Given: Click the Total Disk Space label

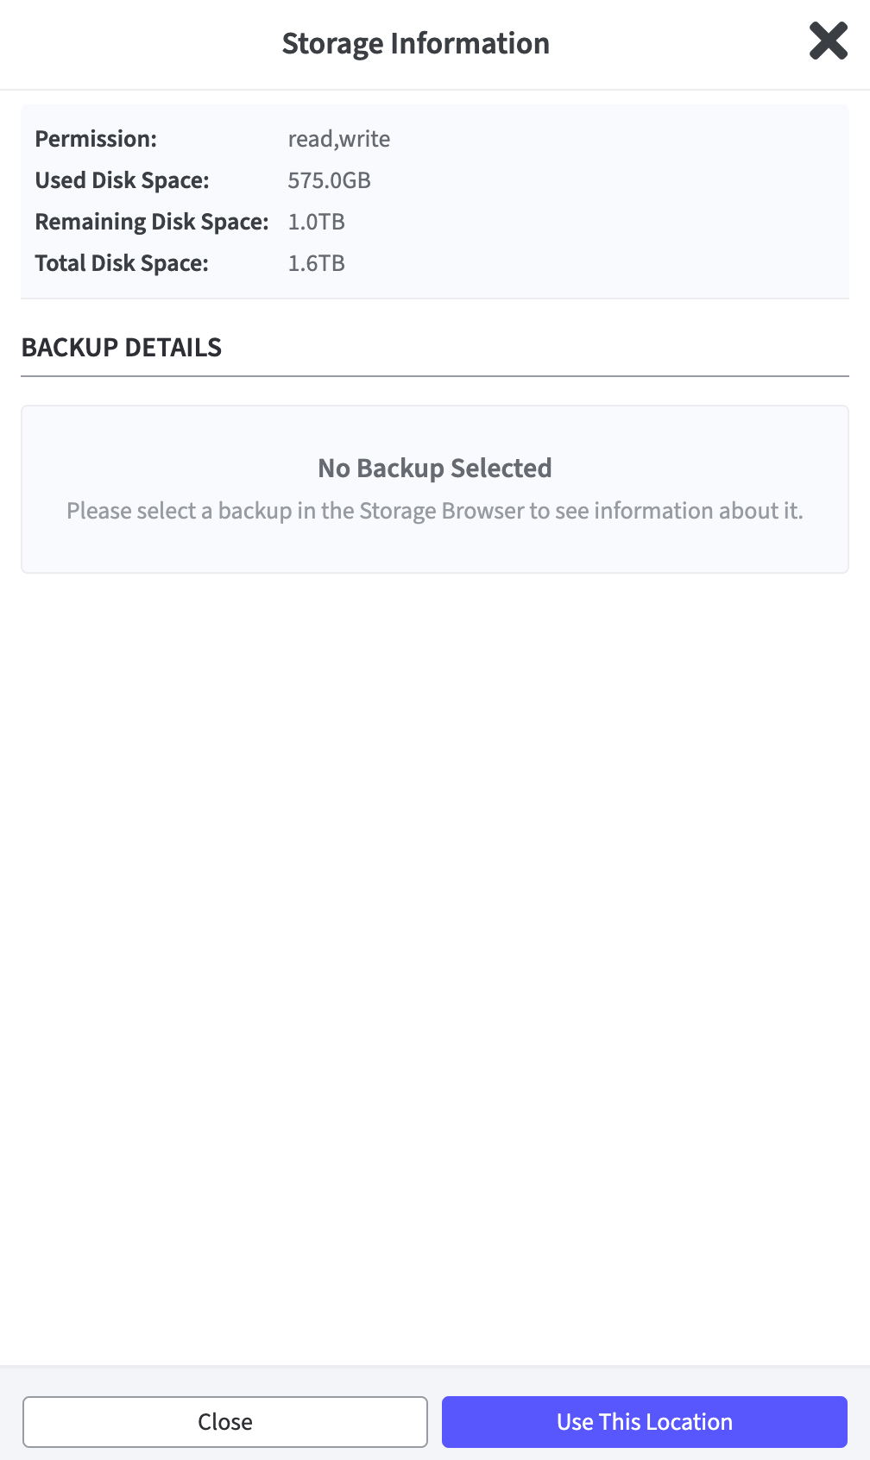Looking at the screenshot, I should [122, 263].
